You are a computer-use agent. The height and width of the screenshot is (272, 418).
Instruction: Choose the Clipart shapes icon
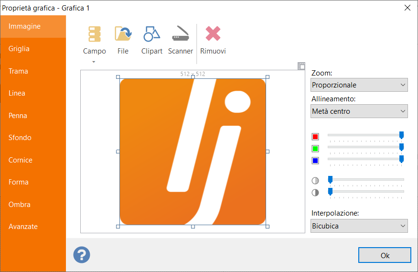(152, 34)
